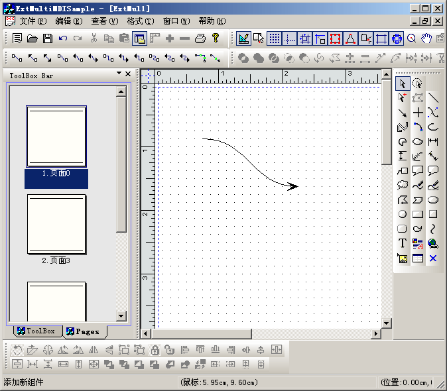Image resolution: width=447 pixels, height=391 pixels.
Task: Open the ToolBox Bar dropdown arrow
Action: coord(119,73)
